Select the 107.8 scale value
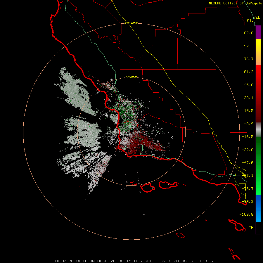 coord(248,33)
